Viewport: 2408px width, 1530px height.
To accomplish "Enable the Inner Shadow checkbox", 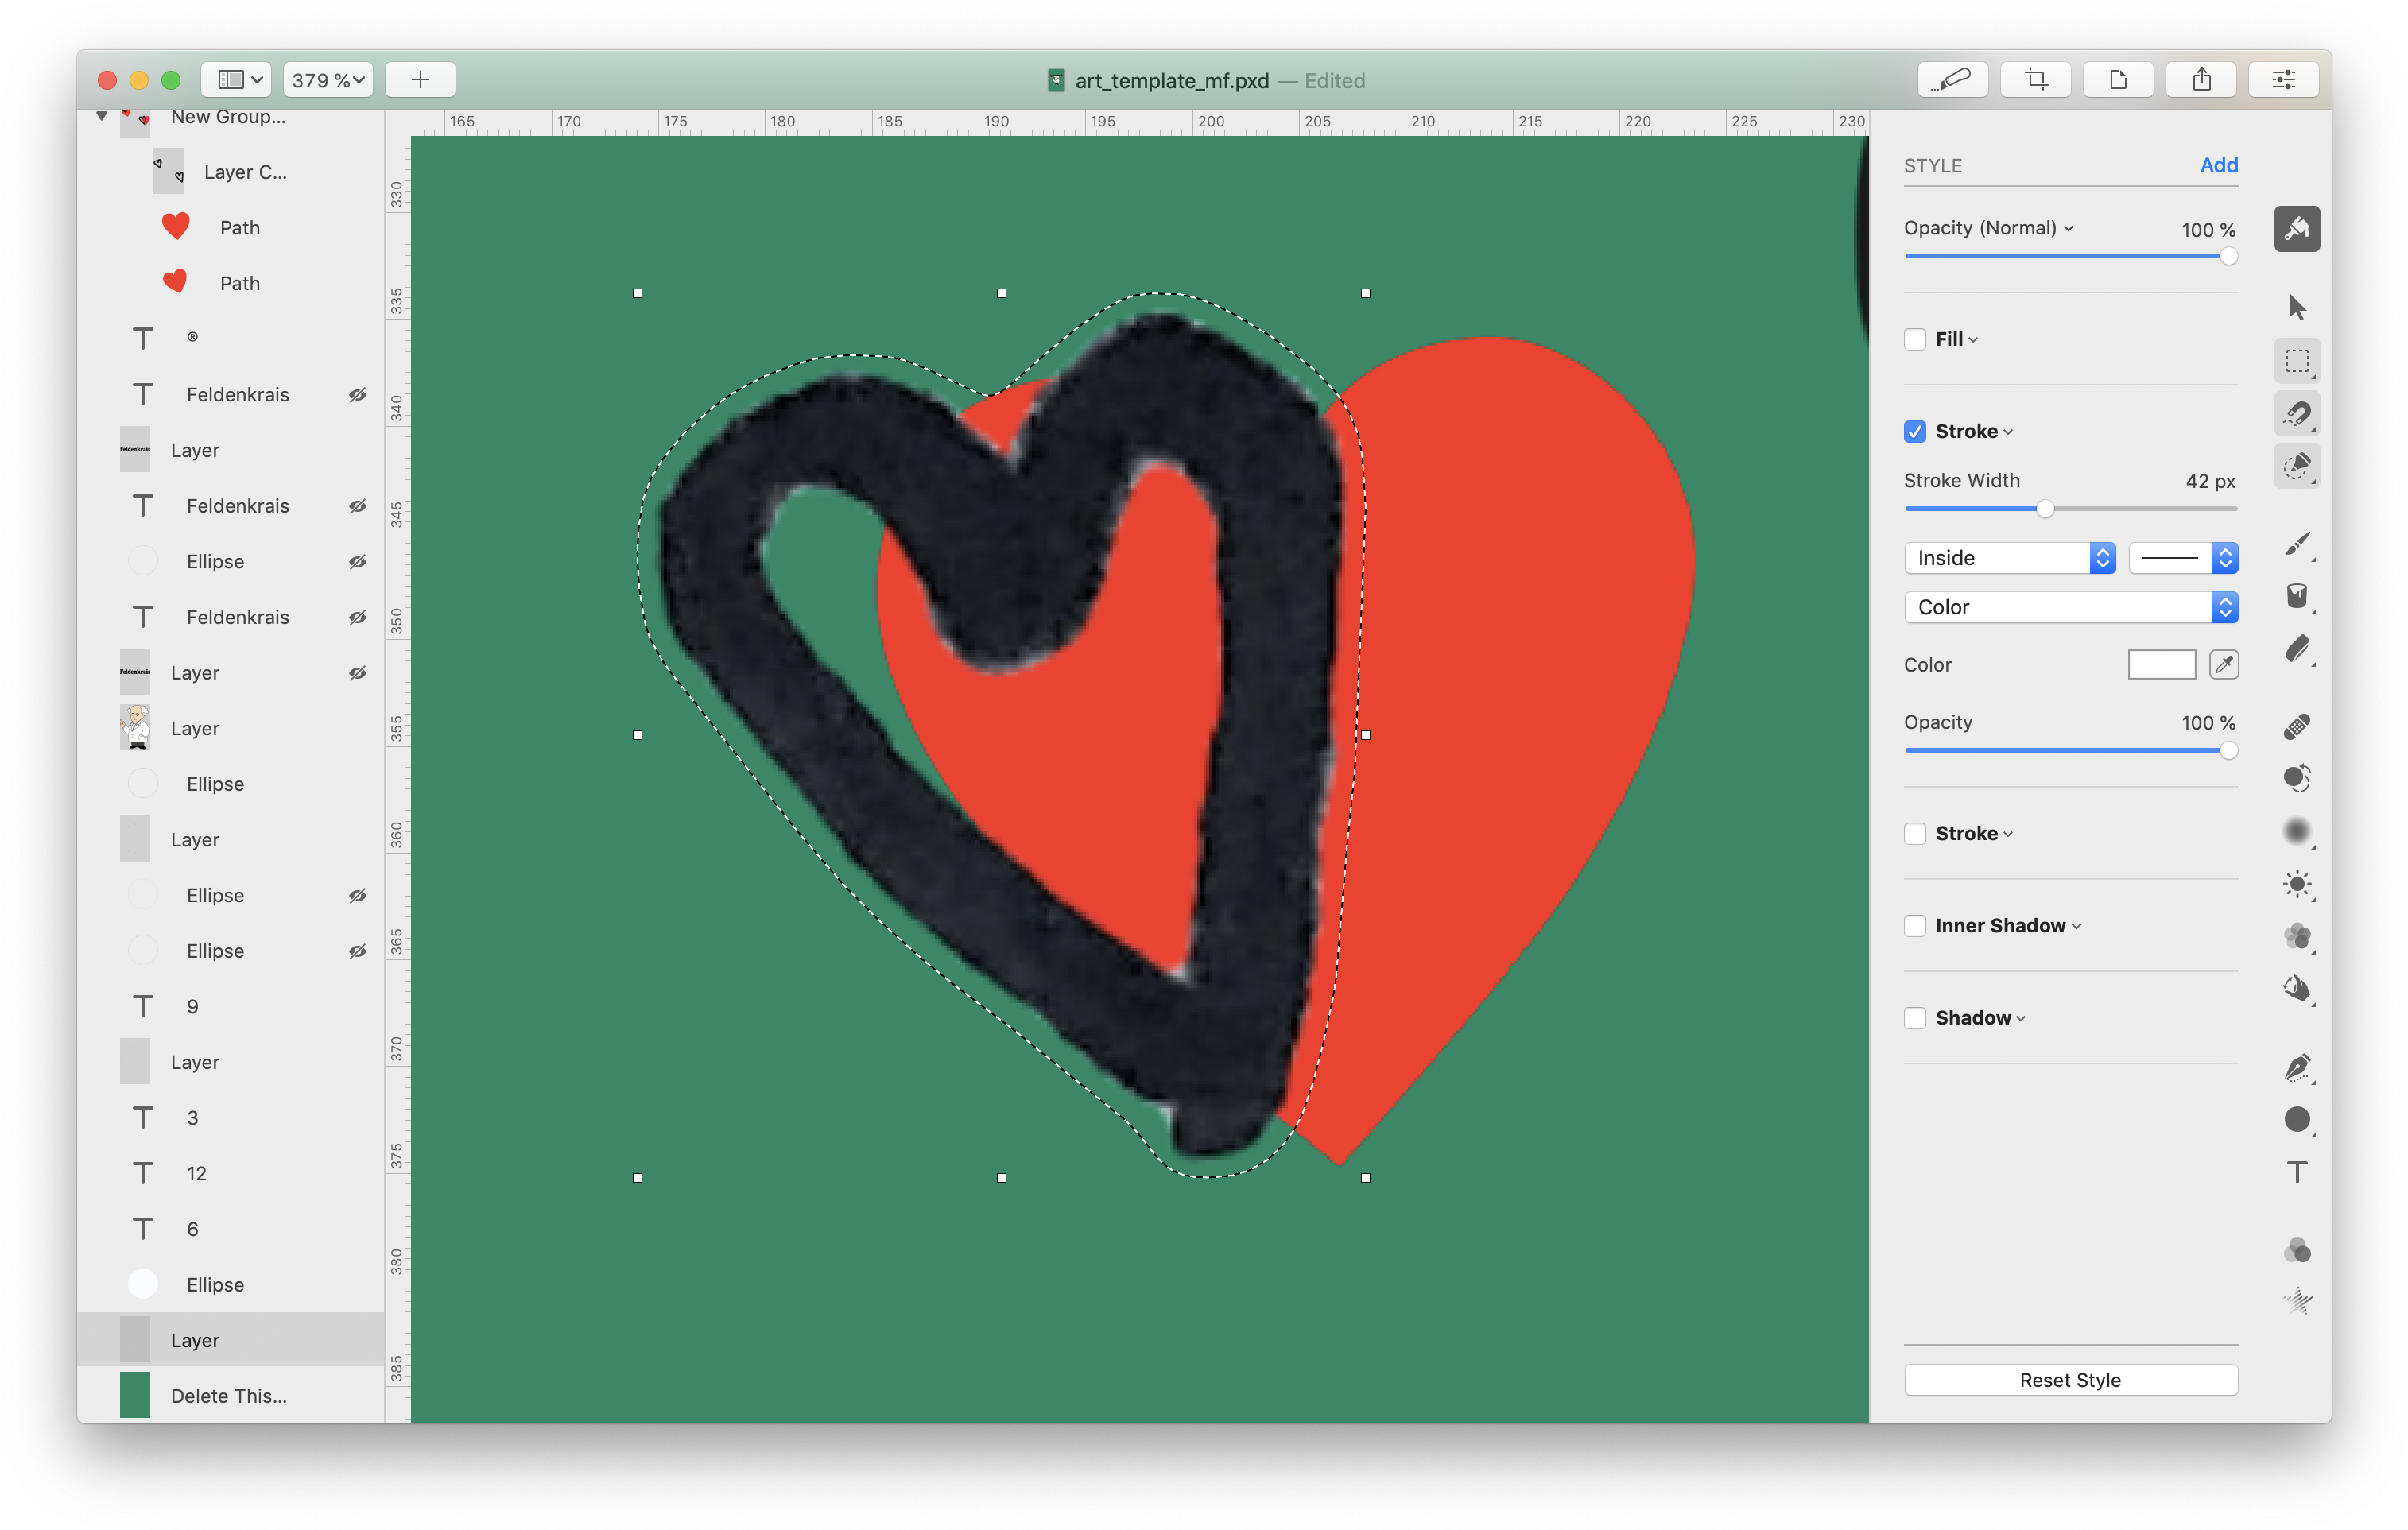I will [x=1915, y=926].
